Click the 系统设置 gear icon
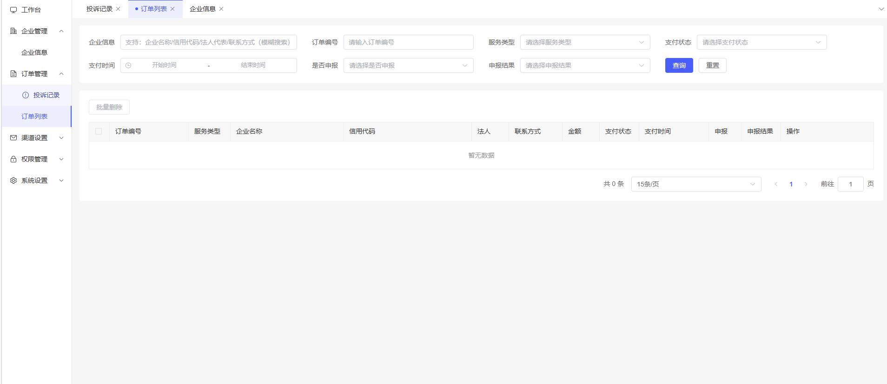The image size is (887, 384). click(13, 180)
